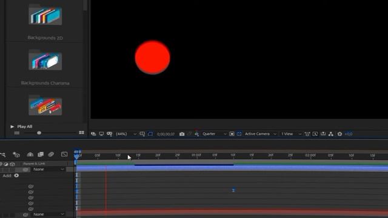Open the Active Camera view dropdown
This screenshot has height=218, width=388.
coord(260,134)
